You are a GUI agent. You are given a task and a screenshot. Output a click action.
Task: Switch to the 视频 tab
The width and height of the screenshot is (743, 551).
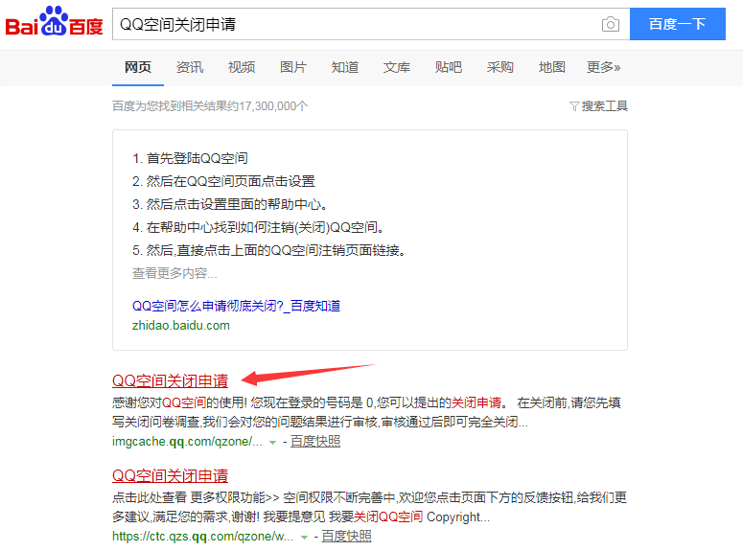tap(242, 67)
